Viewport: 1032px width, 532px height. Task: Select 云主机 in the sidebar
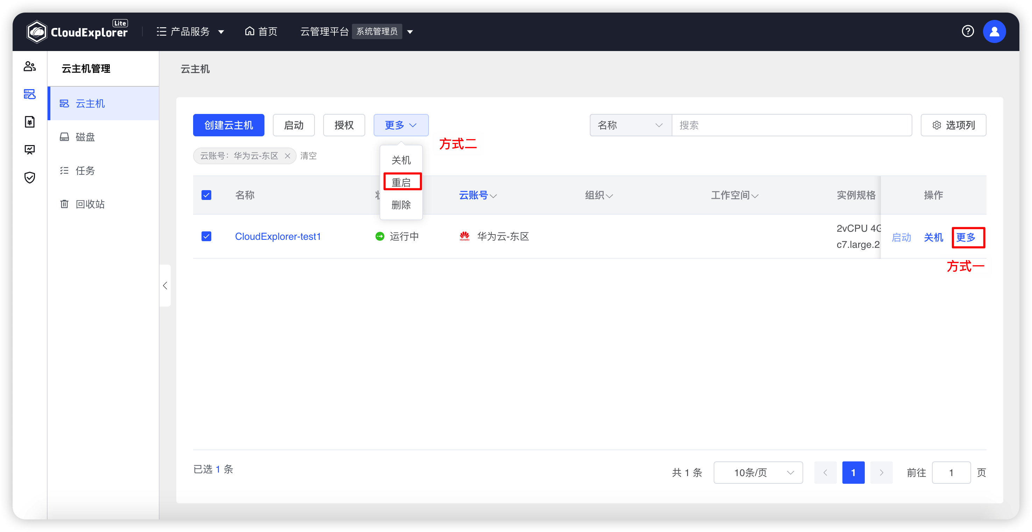(x=104, y=104)
